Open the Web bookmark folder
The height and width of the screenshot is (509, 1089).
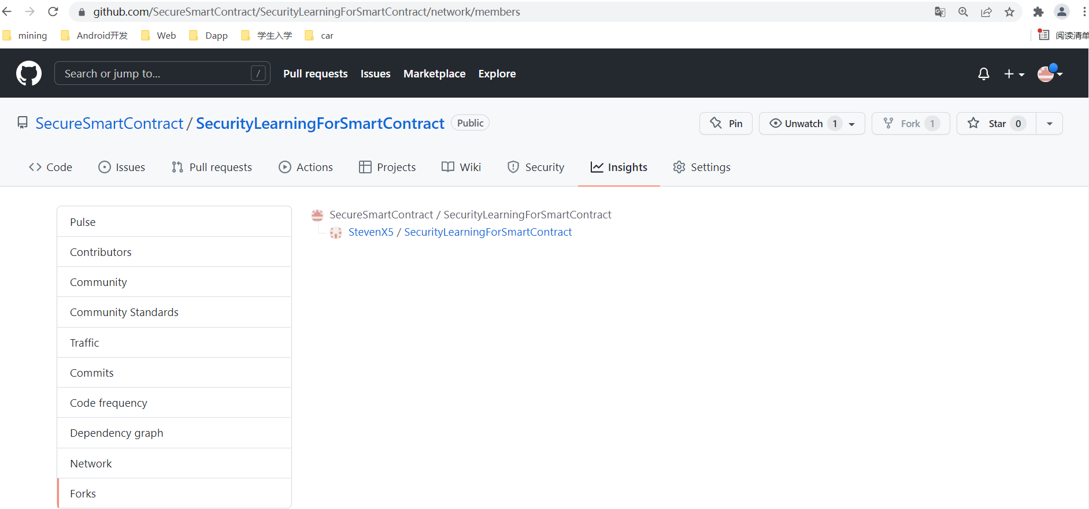158,35
